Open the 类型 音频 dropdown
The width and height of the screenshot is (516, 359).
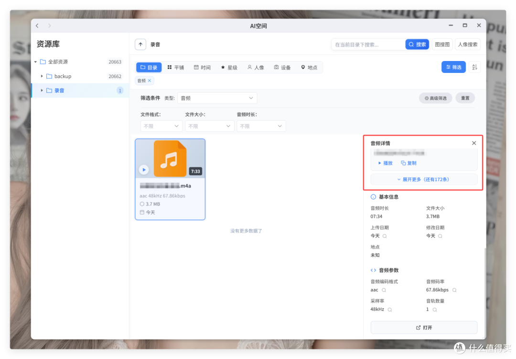tap(217, 98)
